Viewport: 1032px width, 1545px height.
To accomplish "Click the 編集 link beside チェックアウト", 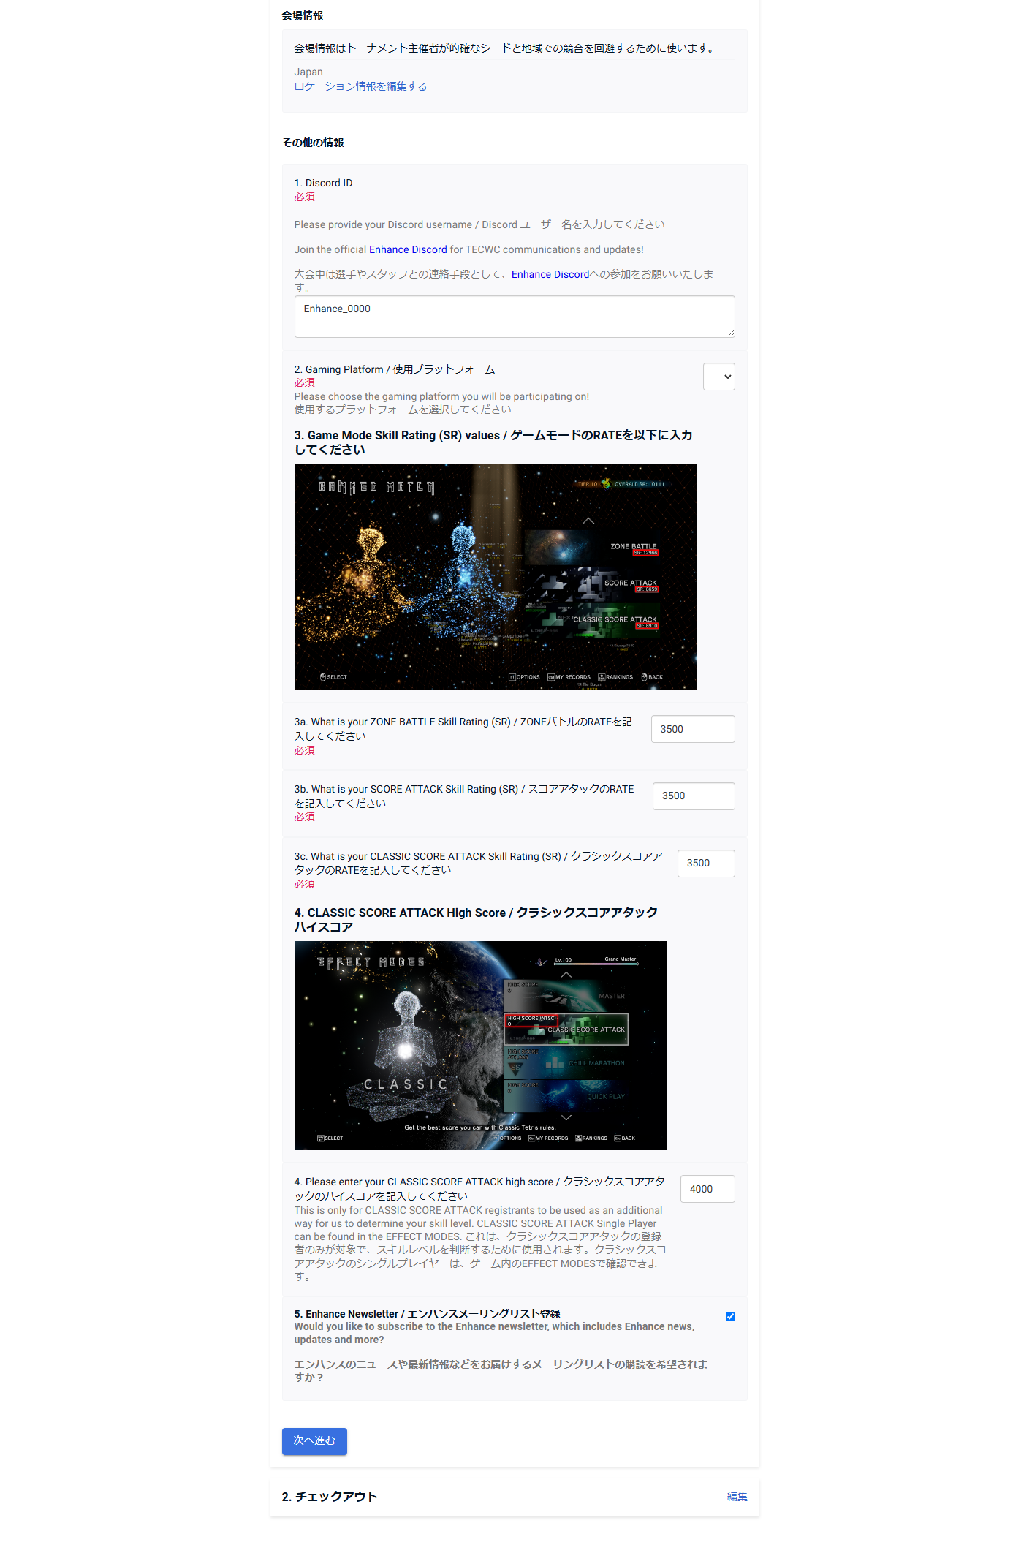I will (x=737, y=1497).
